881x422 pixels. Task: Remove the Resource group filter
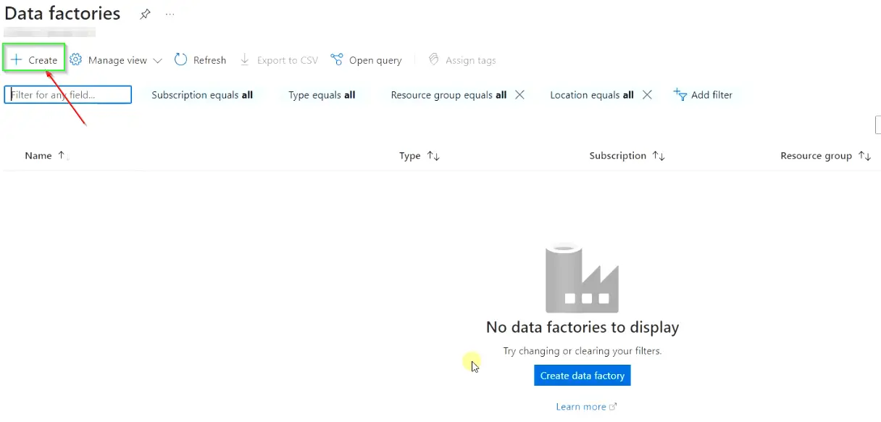click(x=519, y=95)
